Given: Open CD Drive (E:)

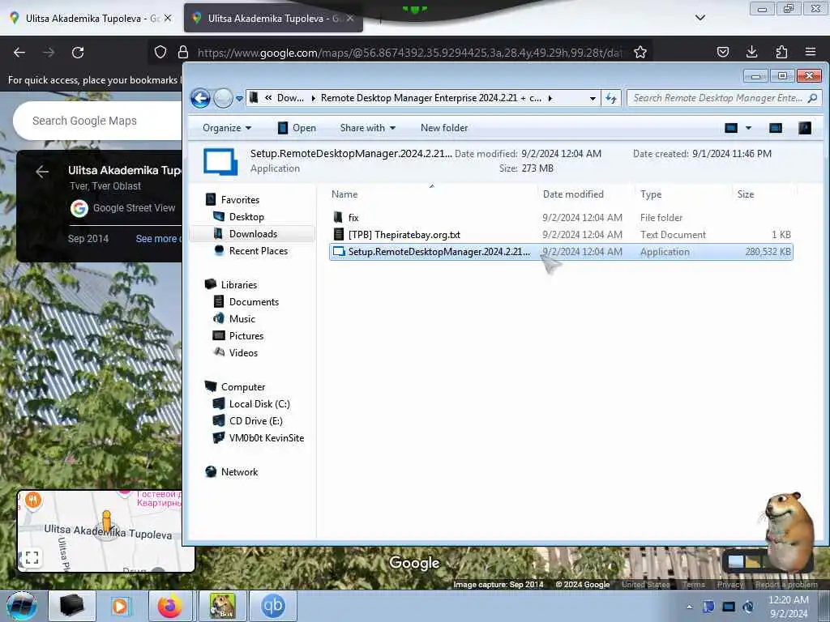Looking at the screenshot, I should [x=255, y=420].
